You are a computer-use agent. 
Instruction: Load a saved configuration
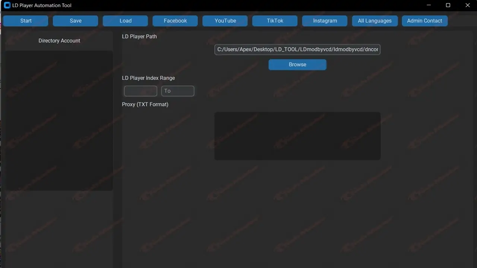click(125, 21)
